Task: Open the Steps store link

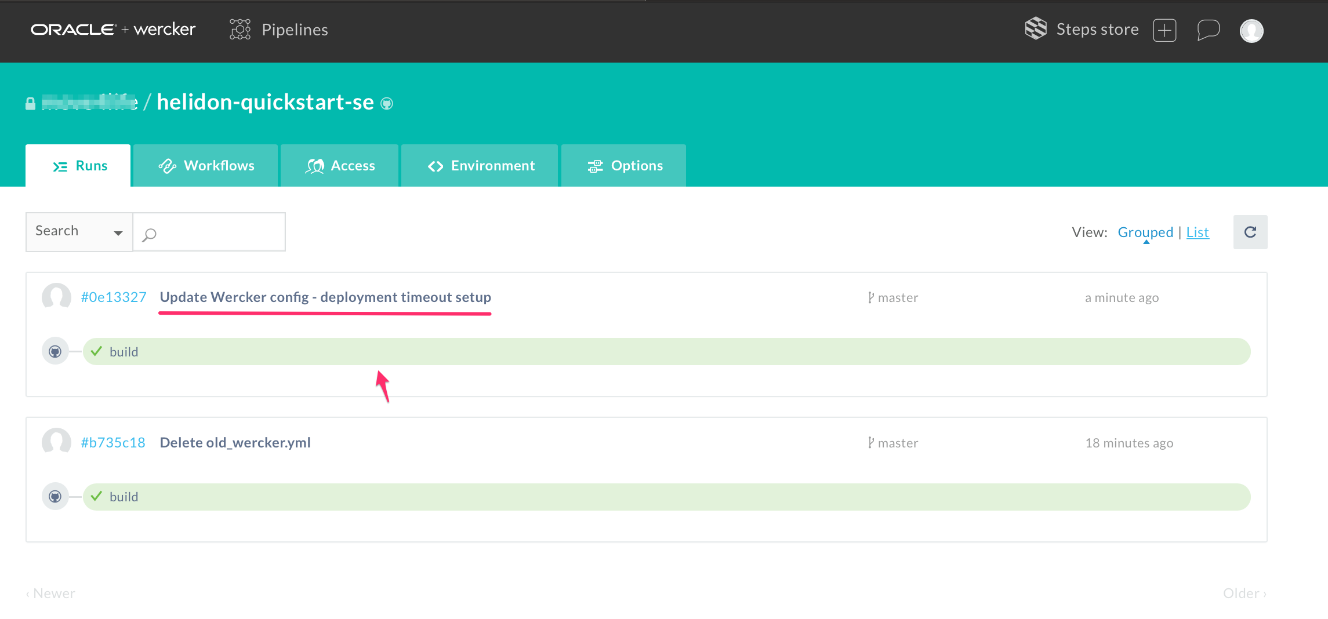Action: (x=1097, y=29)
